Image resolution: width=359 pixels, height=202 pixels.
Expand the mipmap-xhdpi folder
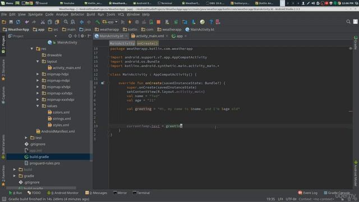click(38, 87)
